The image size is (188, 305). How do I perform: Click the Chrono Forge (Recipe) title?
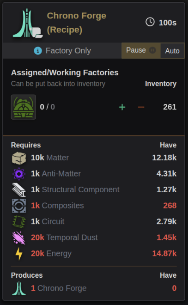tap(77, 23)
